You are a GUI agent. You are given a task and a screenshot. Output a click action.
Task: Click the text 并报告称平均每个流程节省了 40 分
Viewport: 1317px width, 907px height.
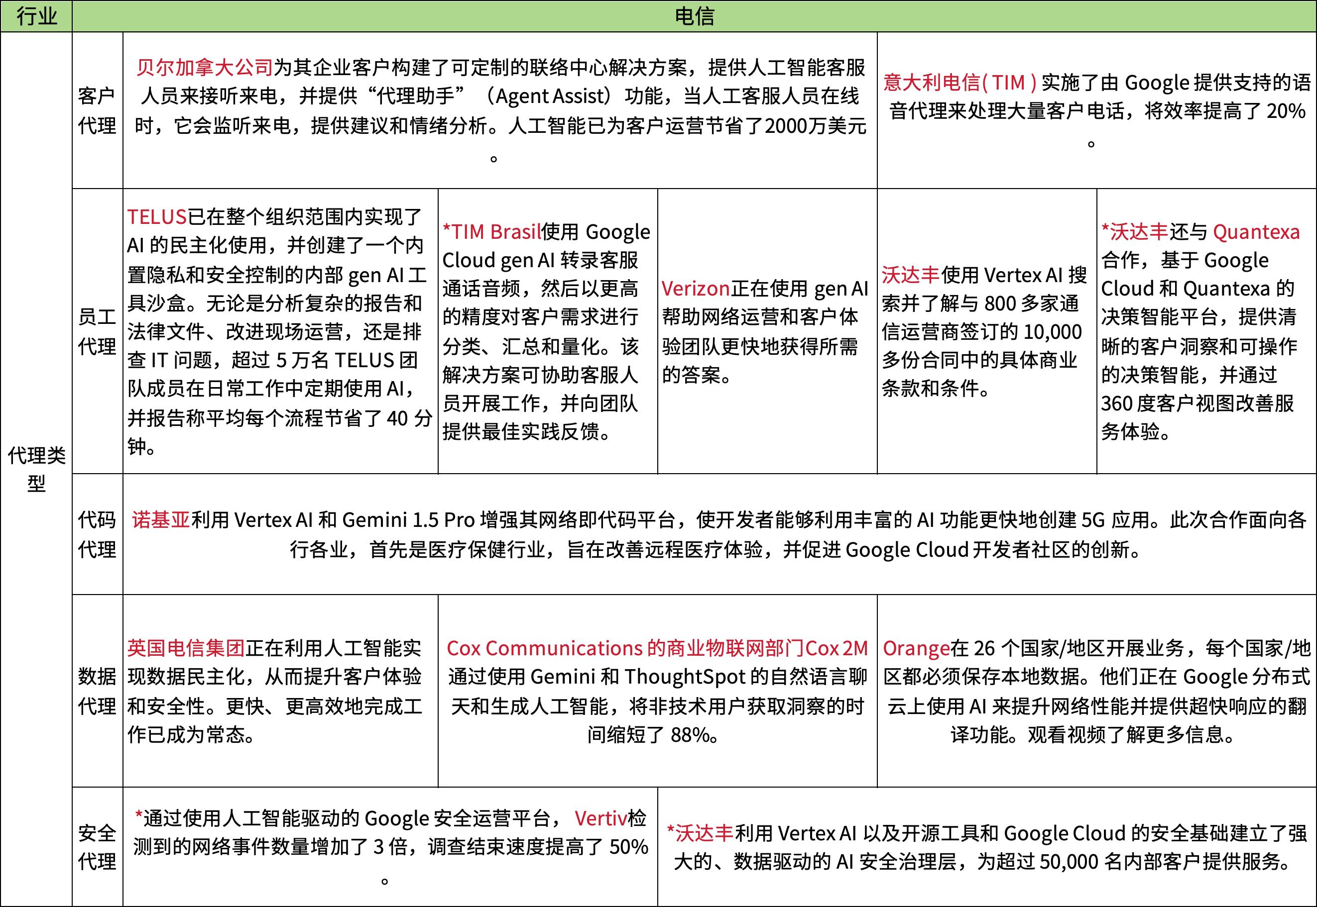coord(280,418)
